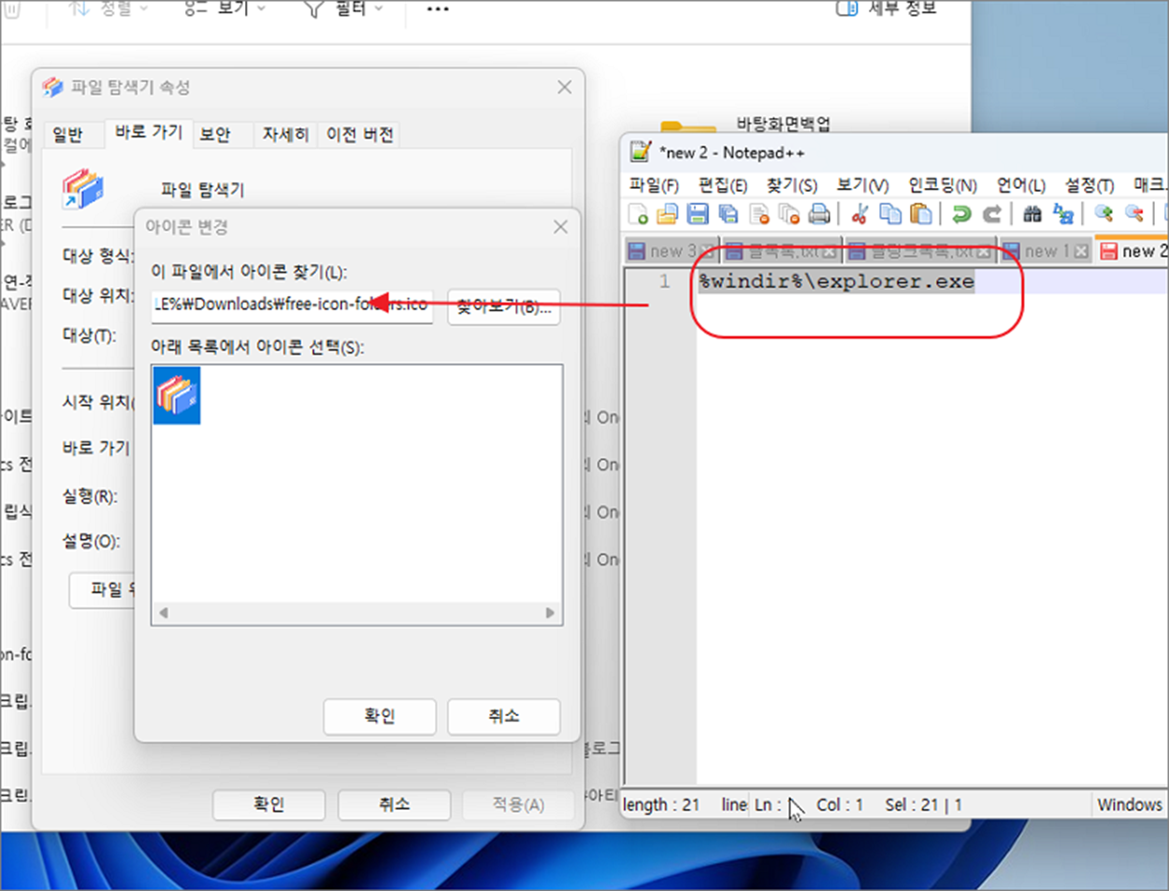Click the Close document toolbar icon
1169x891 pixels.
tap(759, 214)
